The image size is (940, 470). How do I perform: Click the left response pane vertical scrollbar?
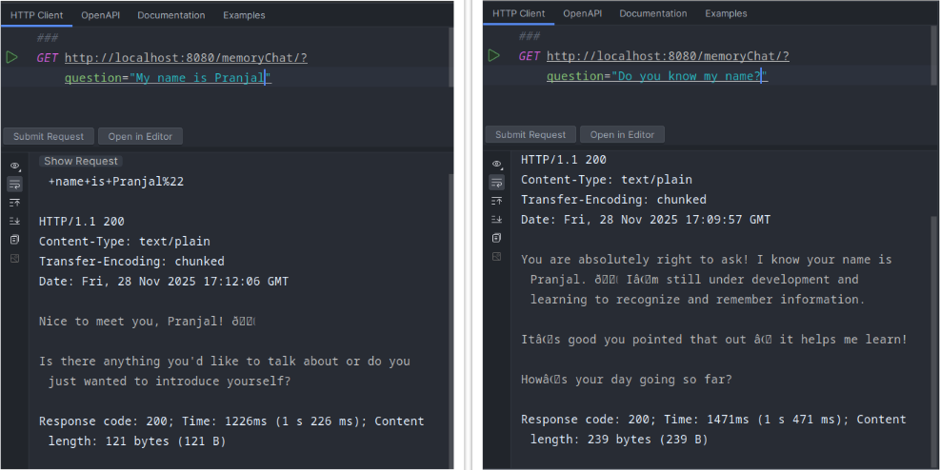point(451,321)
